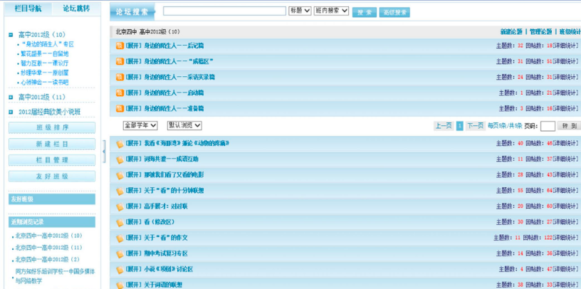
Task: Click the 高级搜索 button
Action: coord(394,12)
